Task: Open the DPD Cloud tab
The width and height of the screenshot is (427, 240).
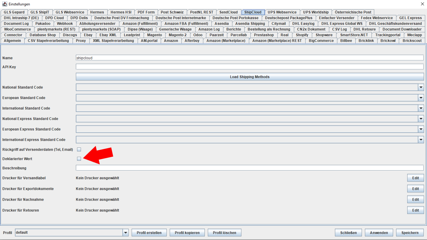Action: tap(55, 18)
